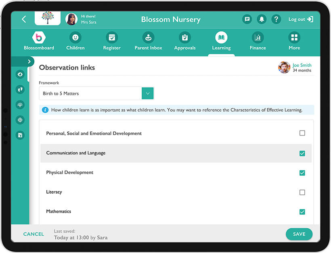This screenshot has width=331, height=253.
Task: Tick the Literacy checkbox
Action: click(302, 192)
